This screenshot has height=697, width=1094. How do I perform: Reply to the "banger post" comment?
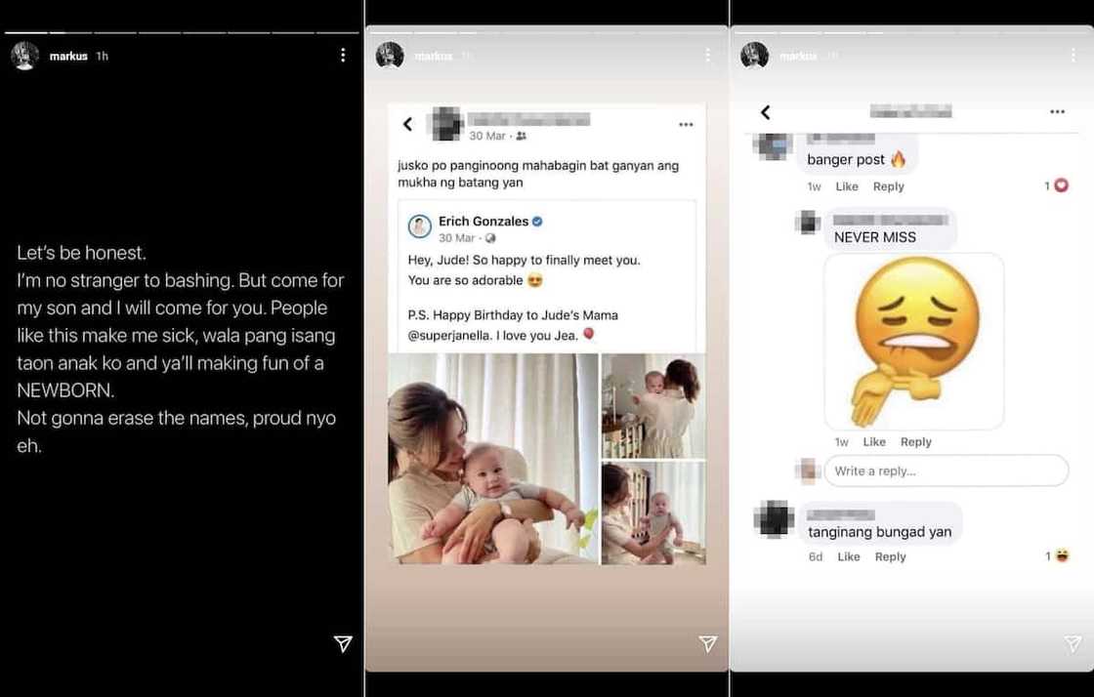click(888, 186)
